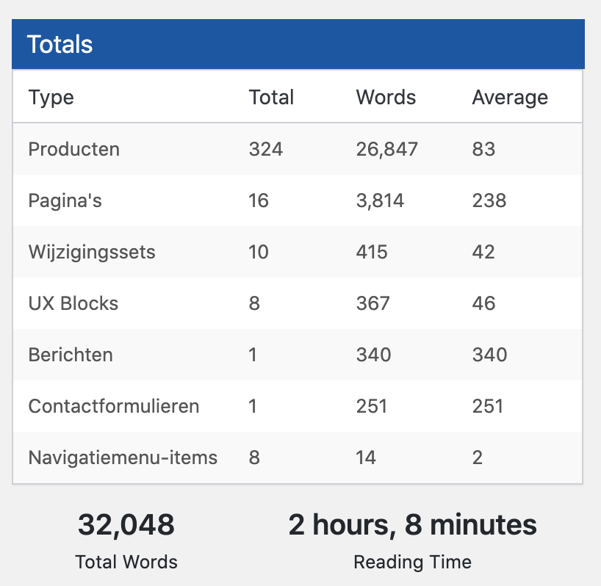Viewport: 601px width, 586px height.
Task: Click the 2 hours, 8 minutes reading time
Action: tap(412, 525)
